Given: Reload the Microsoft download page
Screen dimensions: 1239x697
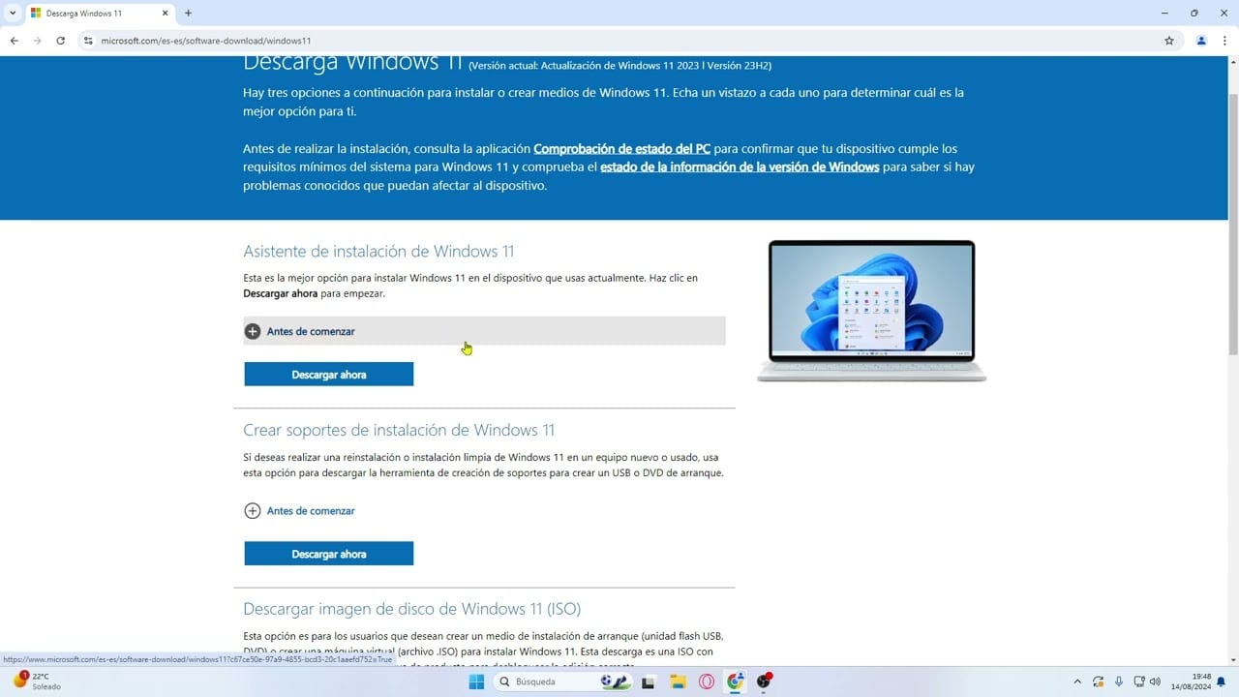Looking at the screenshot, I should tap(60, 41).
